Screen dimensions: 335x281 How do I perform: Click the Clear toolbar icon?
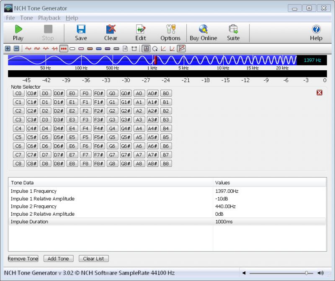(x=111, y=33)
